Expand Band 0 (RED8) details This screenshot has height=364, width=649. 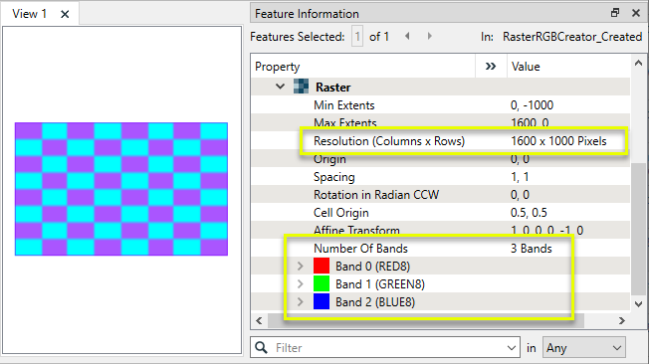pyautogui.click(x=301, y=266)
